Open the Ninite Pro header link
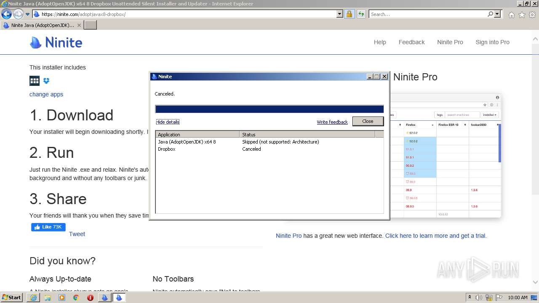Viewport: 539px width, 303px height. pyautogui.click(x=450, y=42)
